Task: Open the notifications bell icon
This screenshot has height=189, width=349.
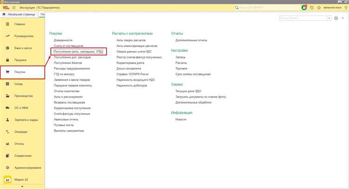Action: click(x=304, y=7)
